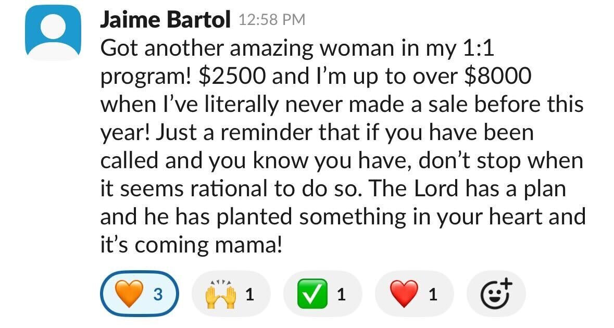Click the red heart emoji icon
Viewport: 614px width, 328px height.
[x=404, y=294]
